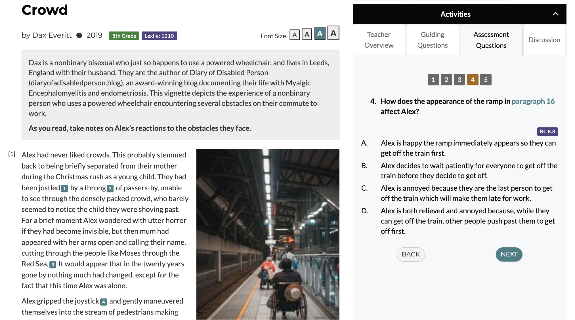Click the 'Font Size' label
The width and height of the screenshot is (575, 320).
click(273, 36)
